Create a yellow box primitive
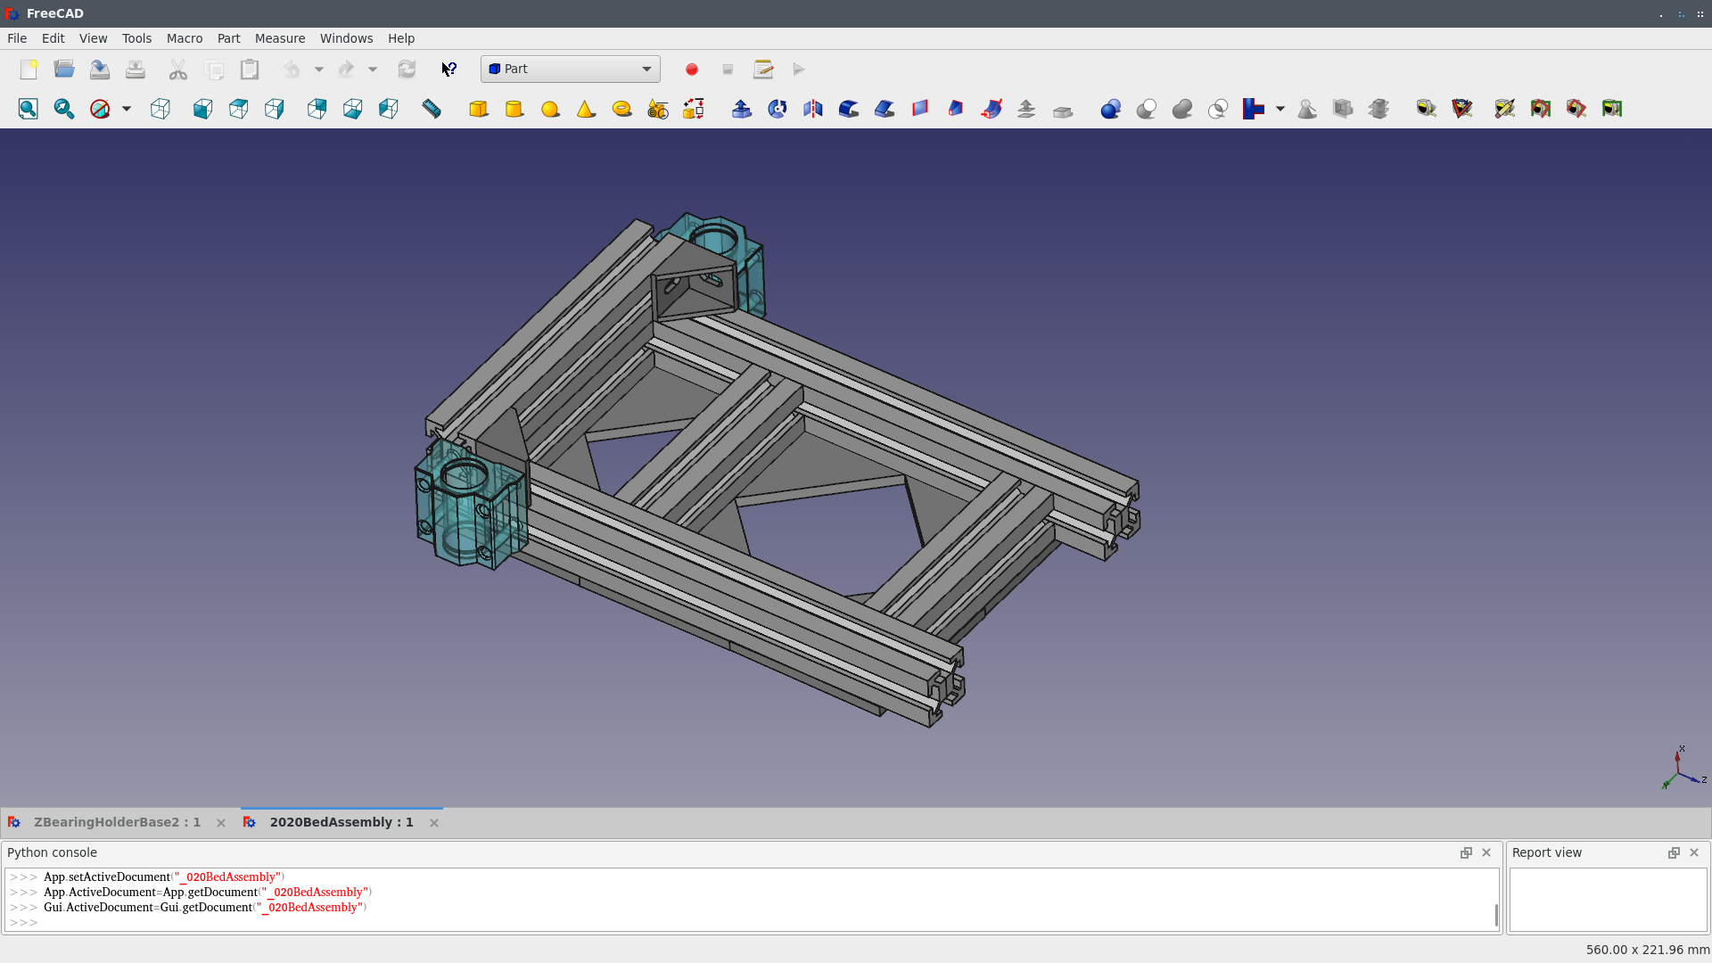Image resolution: width=1712 pixels, height=963 pixels. 479,109
